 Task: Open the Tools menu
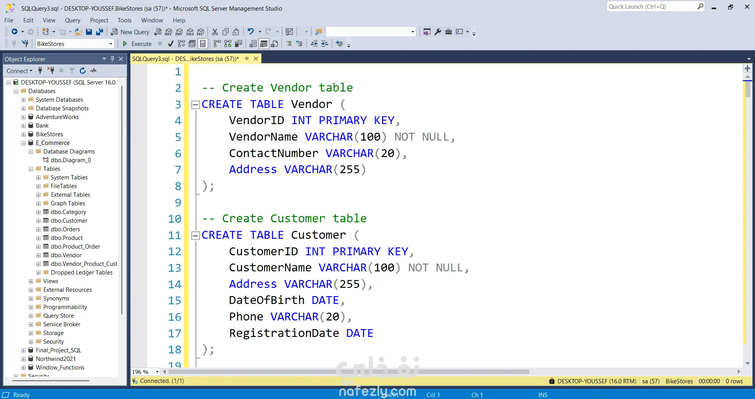click(x=124, y=20)
